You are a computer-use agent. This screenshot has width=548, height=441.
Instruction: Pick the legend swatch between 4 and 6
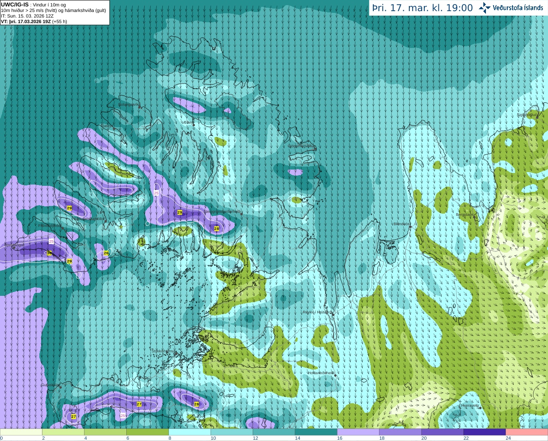pyautogui.click(x=105, y=432)
